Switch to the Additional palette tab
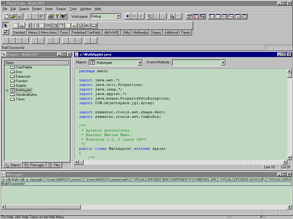The image size is (293, 219). (171, 33)
